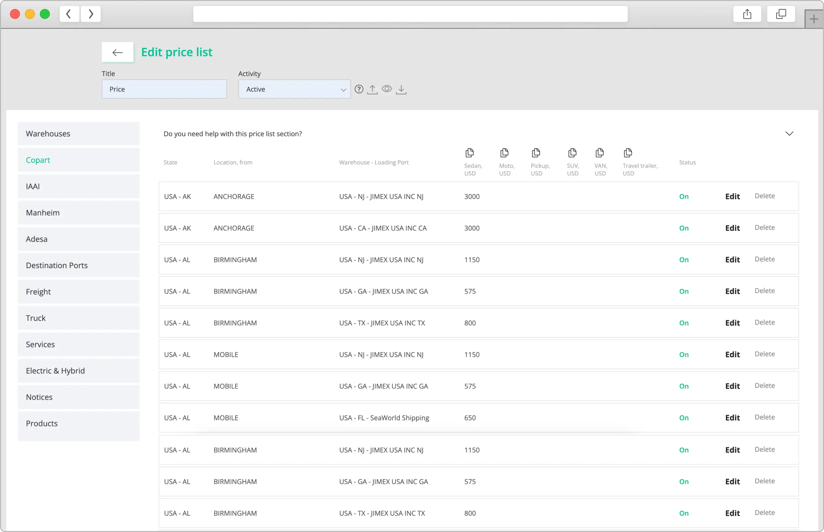Click 'USA - CA - JIMEX USA INC CA' text
The width and height of the screenshot is (824, 532).
click(x=383, y=228)
